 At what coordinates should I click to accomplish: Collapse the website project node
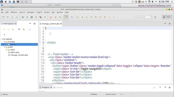(x=2, y=39)
